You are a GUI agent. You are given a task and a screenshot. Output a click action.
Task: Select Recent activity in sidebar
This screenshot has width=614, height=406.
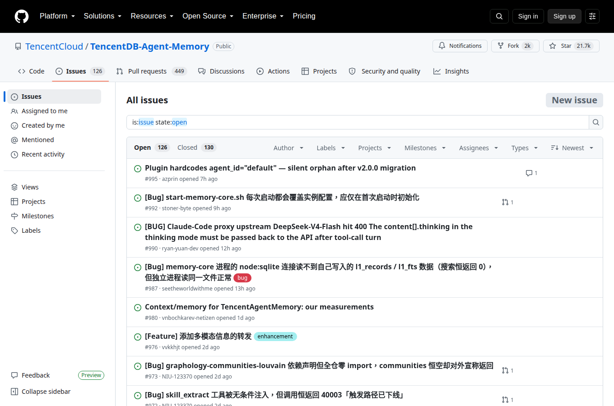pyautogui.click(x=54, y=154)
